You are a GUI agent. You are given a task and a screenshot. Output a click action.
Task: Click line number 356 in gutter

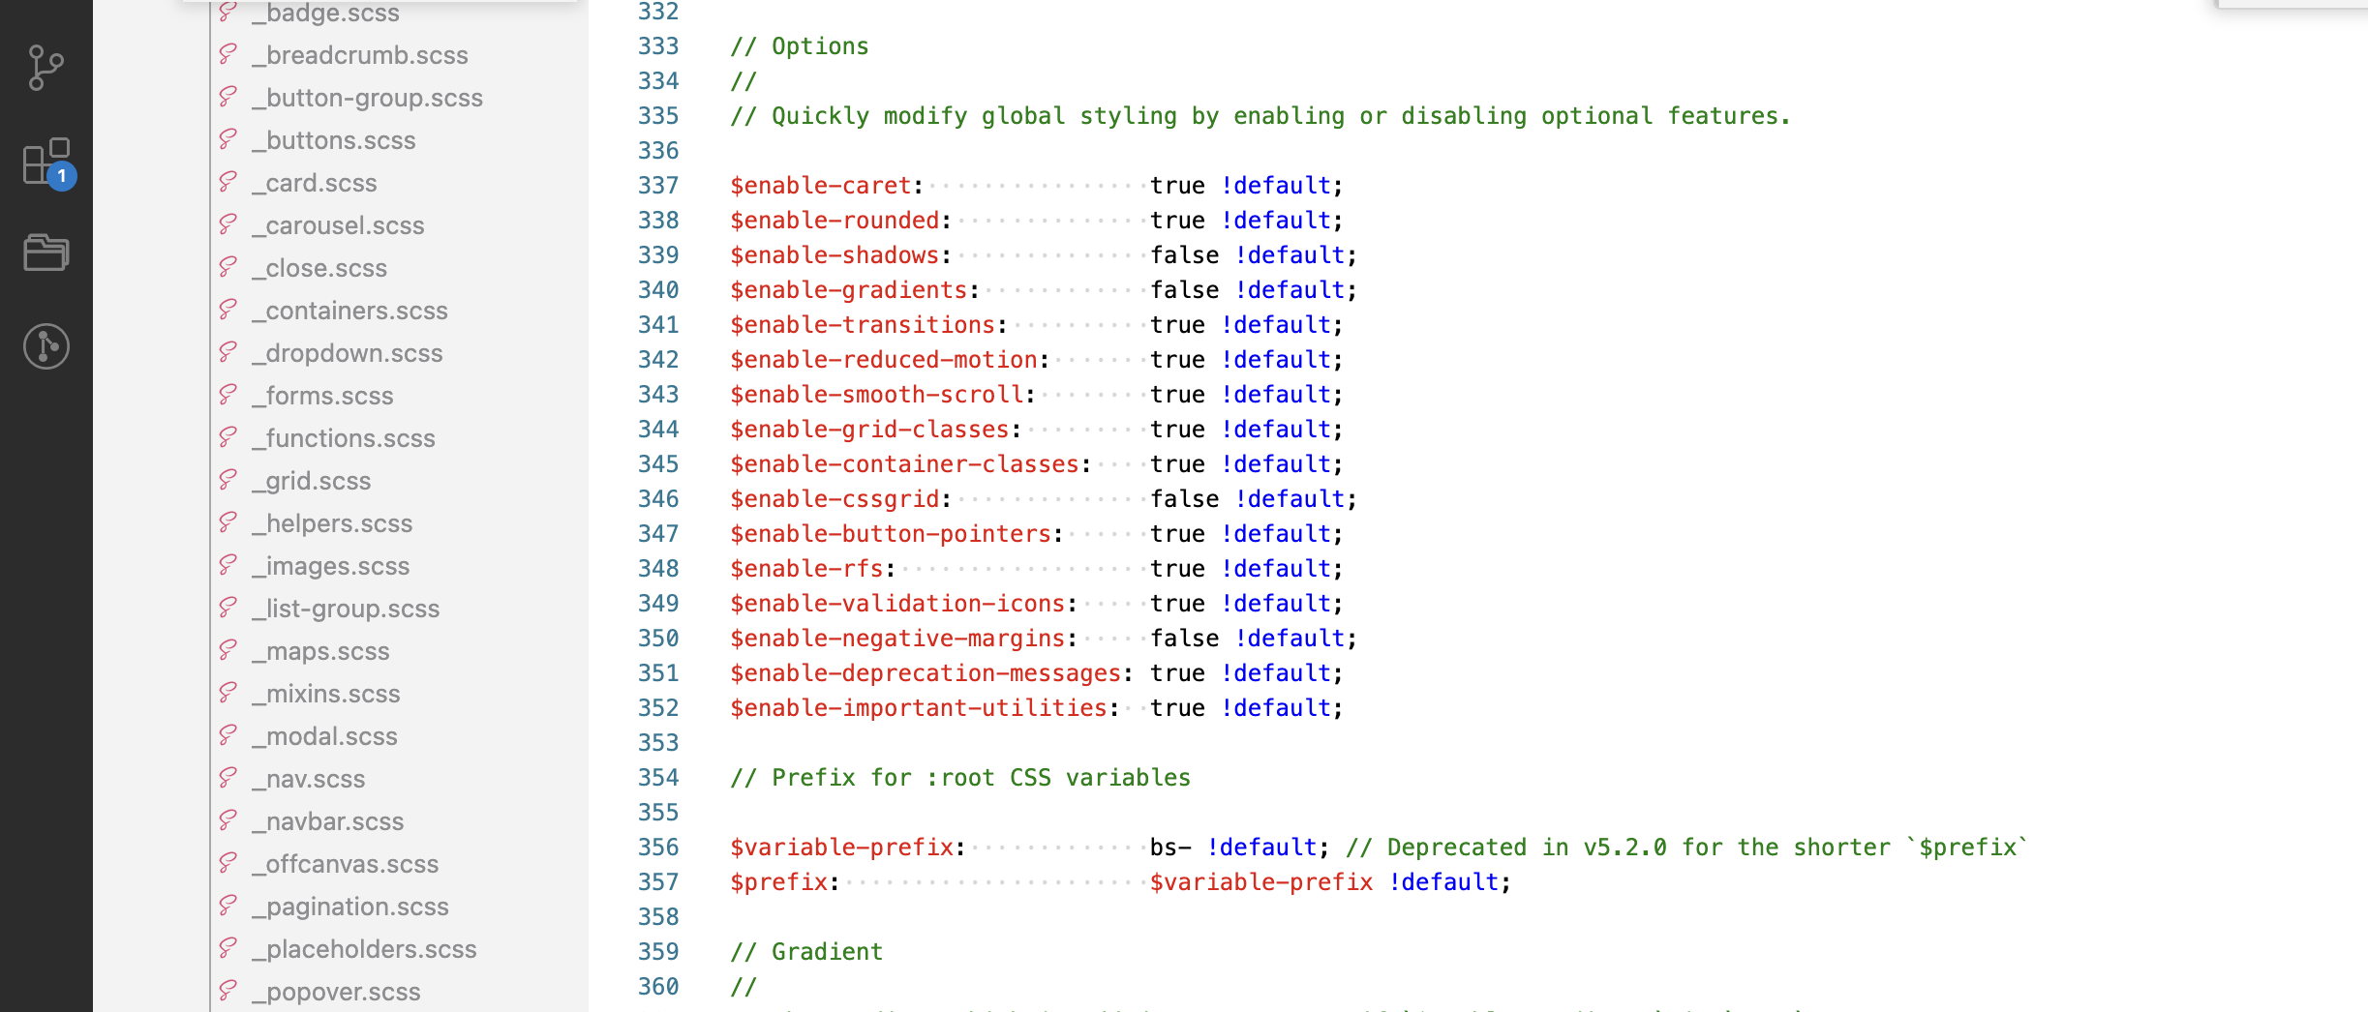658,847
